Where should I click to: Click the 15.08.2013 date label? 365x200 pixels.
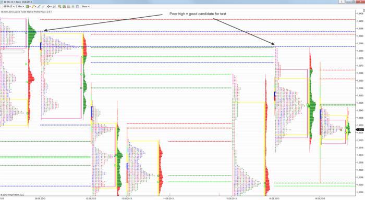[232, 198]
